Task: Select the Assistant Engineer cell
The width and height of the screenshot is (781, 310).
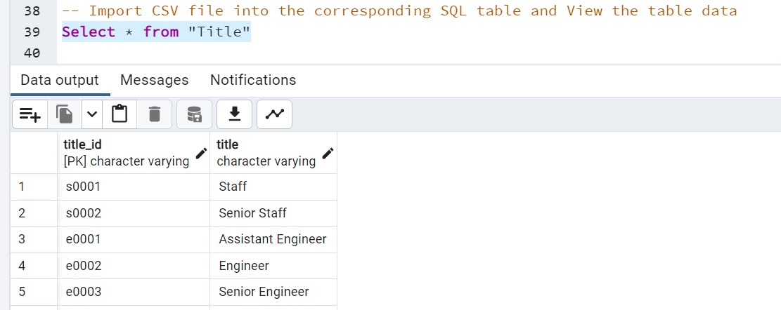Action: click(x=273, y=239)
